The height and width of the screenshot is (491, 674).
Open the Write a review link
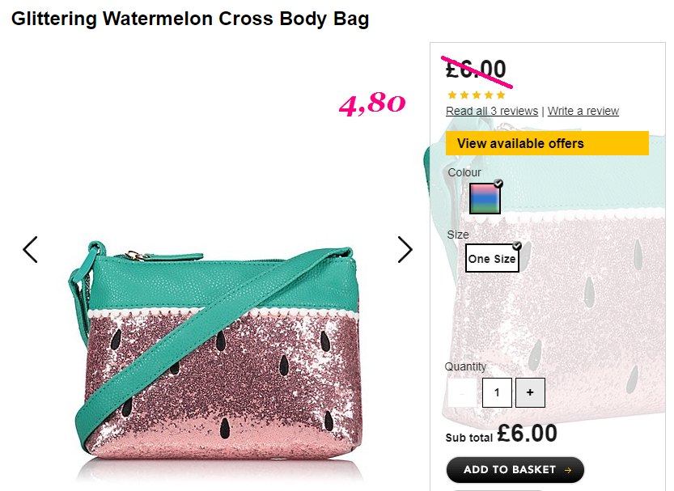583,111
